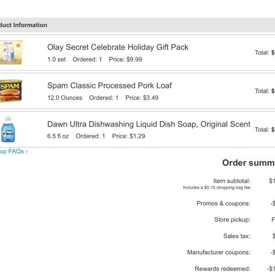Open Spam Classic Processed Pork Loaf title
Viewport: 275px width, 275px height.
pyautogui.click(x=110, y=86)
